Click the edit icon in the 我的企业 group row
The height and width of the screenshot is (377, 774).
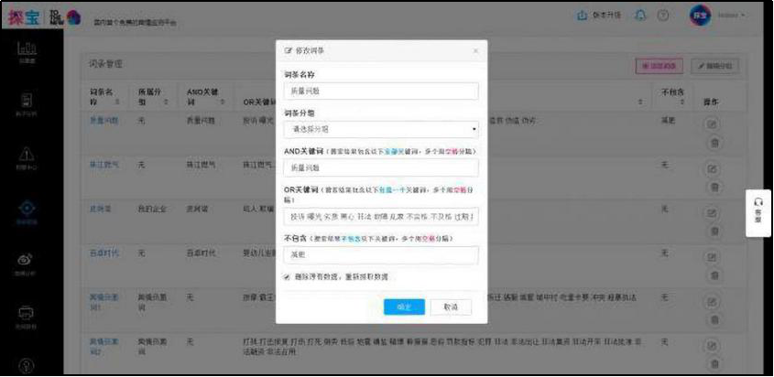tap(713, 213)
